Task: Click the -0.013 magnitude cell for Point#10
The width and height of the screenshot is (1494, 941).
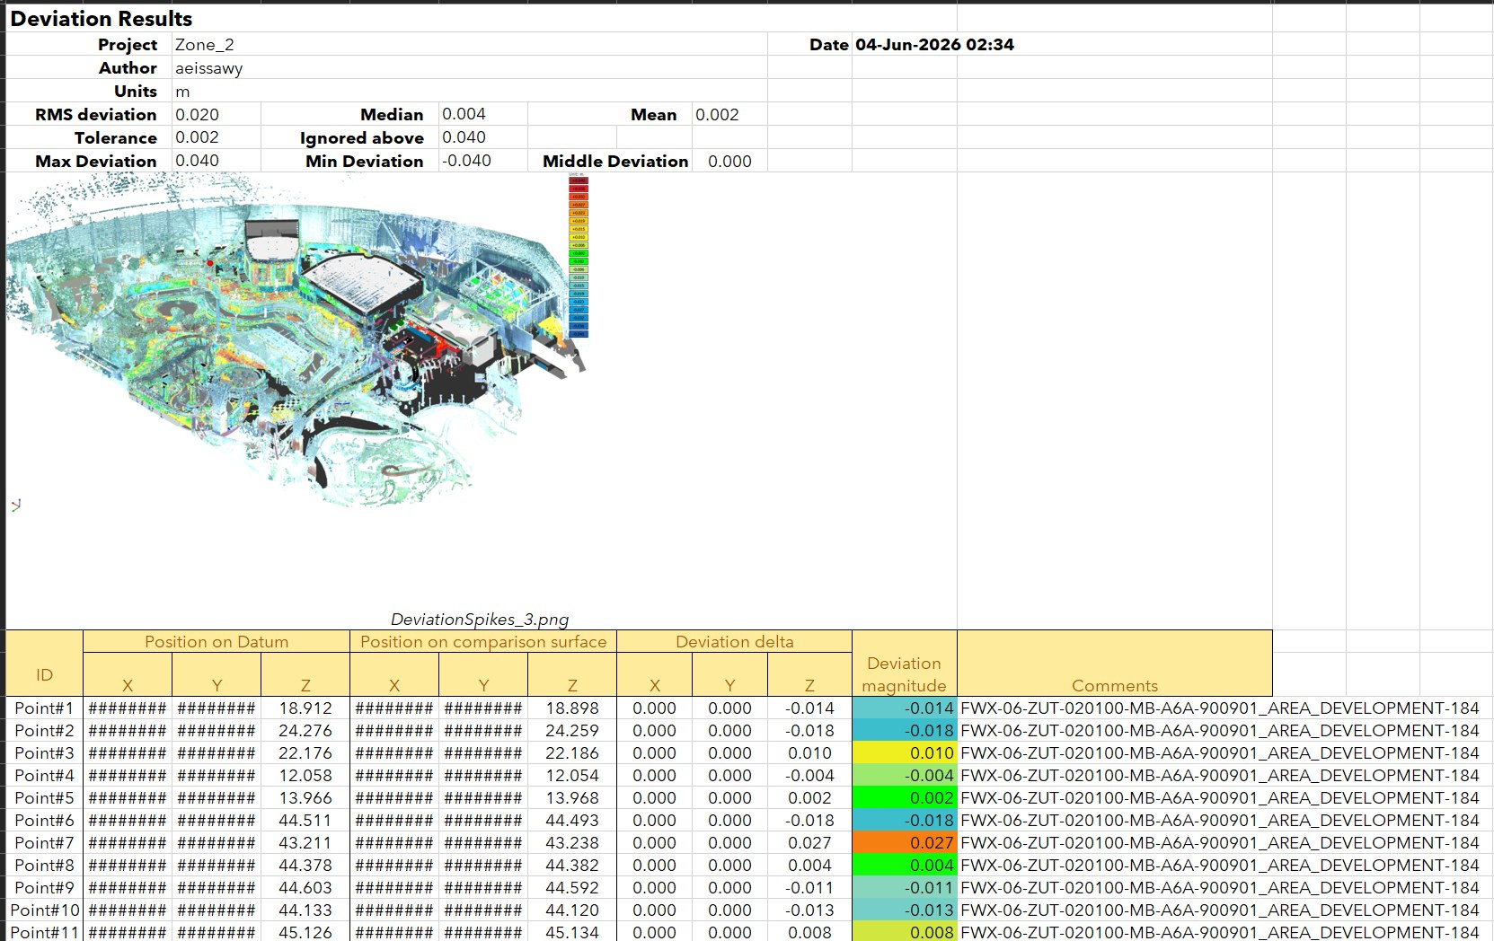Action: point(904,910)
